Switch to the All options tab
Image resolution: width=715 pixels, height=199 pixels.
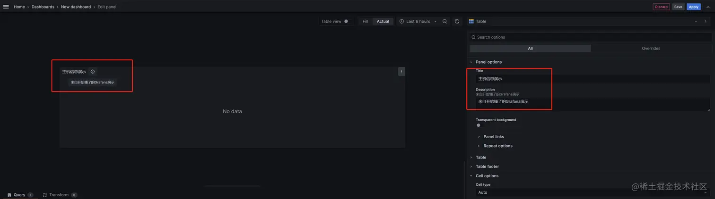coord(530,48)
